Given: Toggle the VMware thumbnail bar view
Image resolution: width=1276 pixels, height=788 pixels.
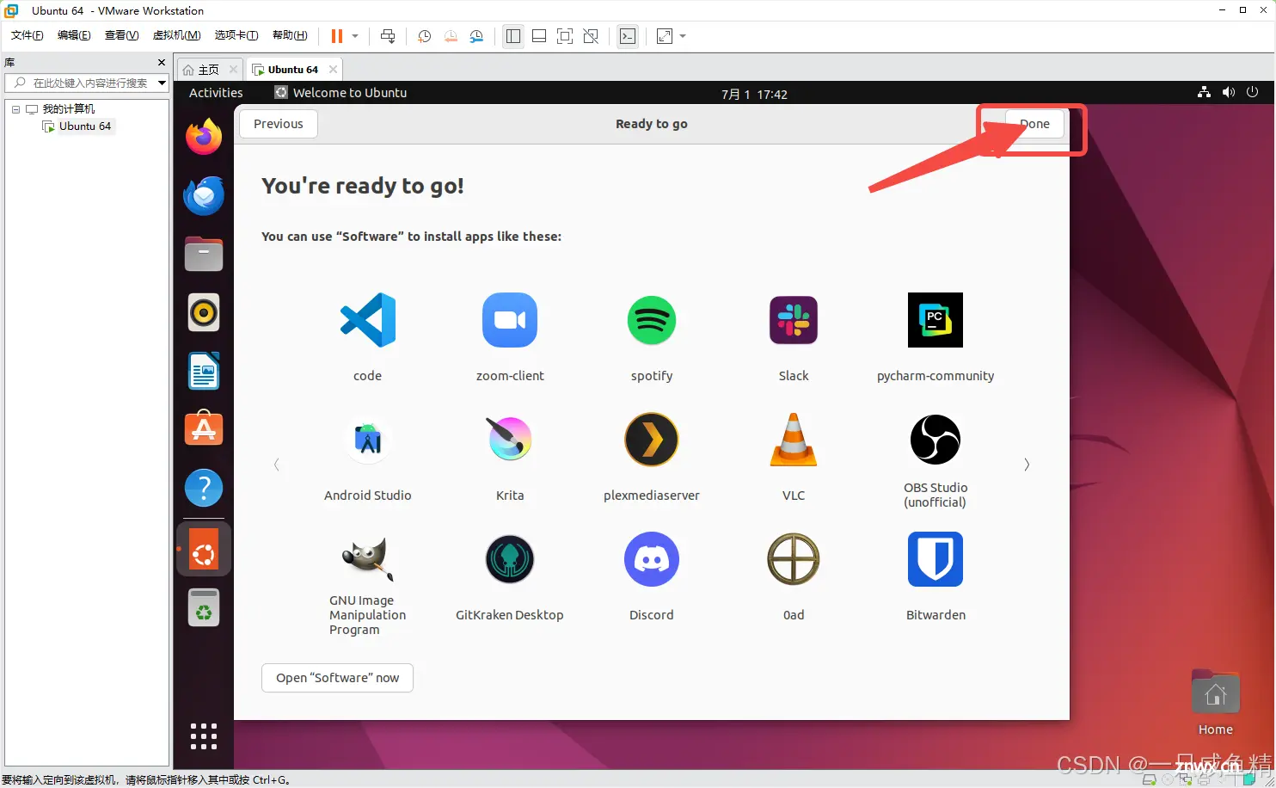Looking at the screenshot, I should [x=539, y=36].
